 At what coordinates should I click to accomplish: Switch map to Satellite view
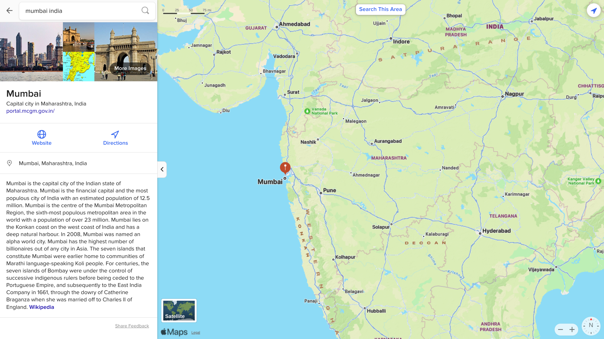(179, 310)
